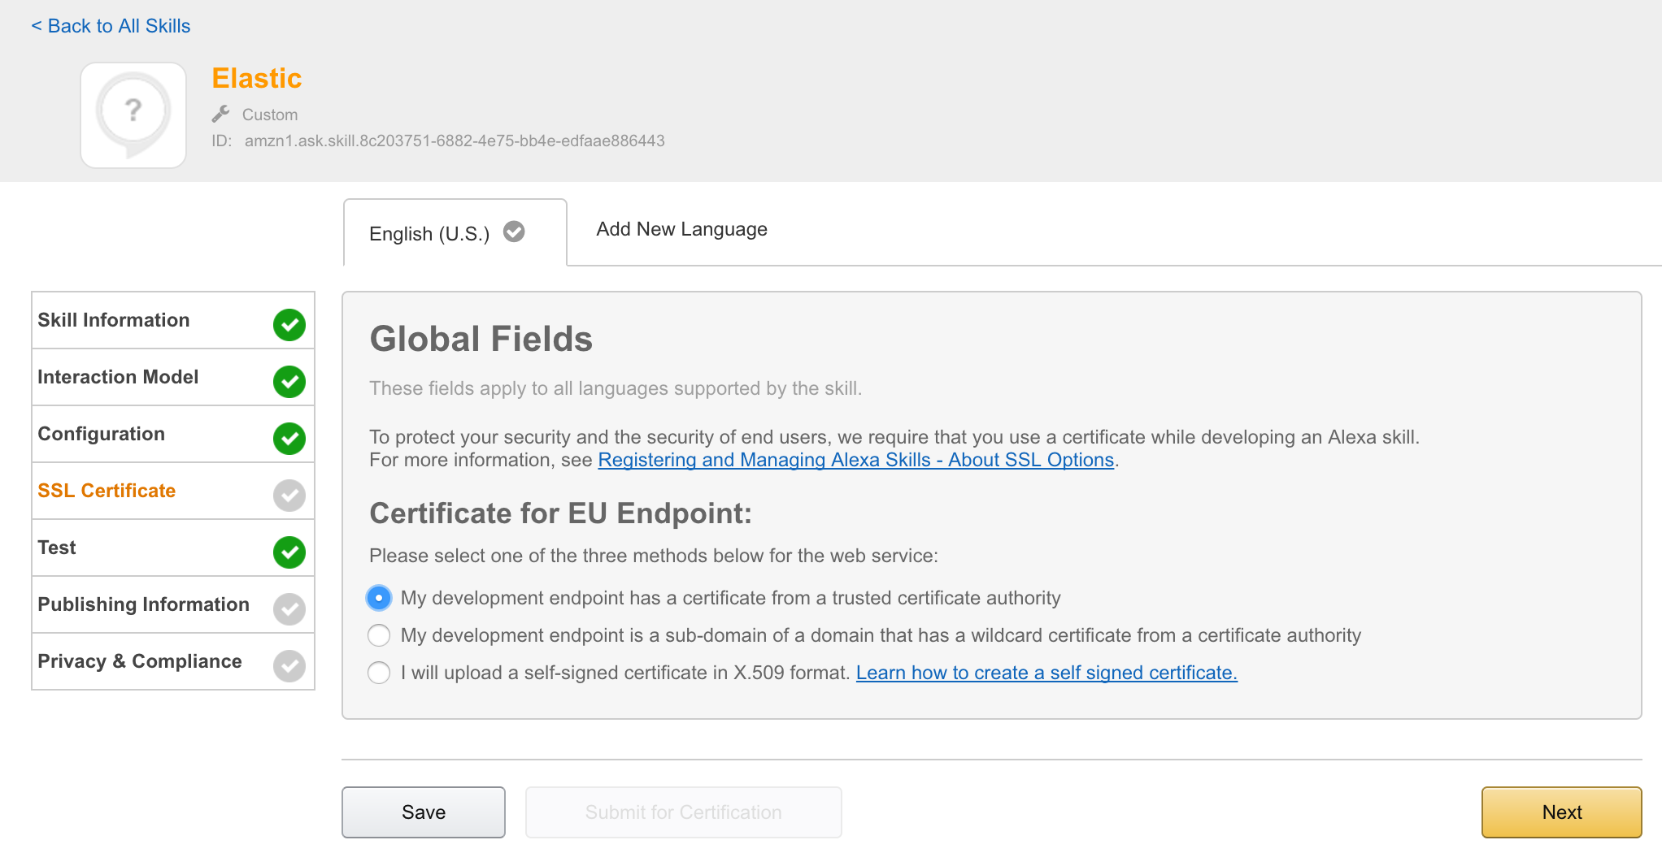This screenshot has height=853, width=1662.
Task: Click the green checkmark next to Interaction Model
Action: pyautogui.click(x=289, y=381)
